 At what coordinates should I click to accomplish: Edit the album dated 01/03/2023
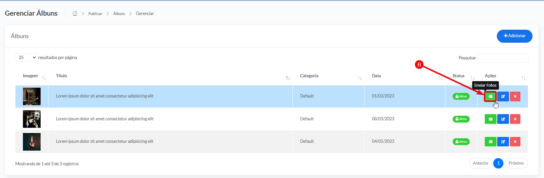(x=503, y=96)
